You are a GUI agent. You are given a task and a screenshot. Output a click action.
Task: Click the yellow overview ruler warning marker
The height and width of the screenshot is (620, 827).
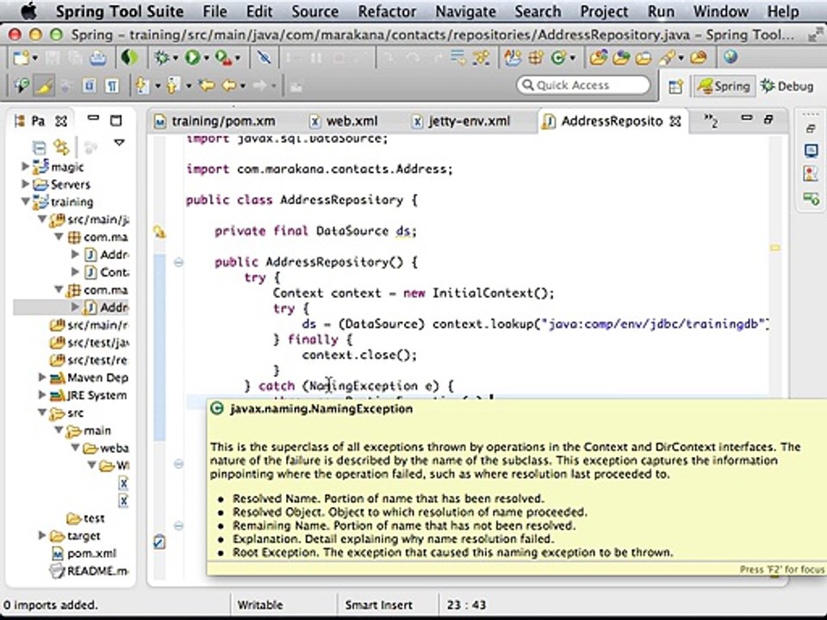[774, 247]
